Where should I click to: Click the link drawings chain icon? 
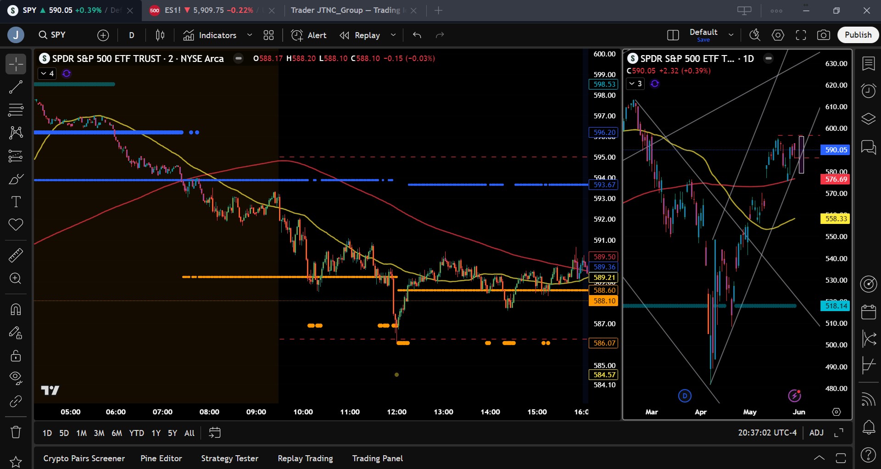pos(16,402)
